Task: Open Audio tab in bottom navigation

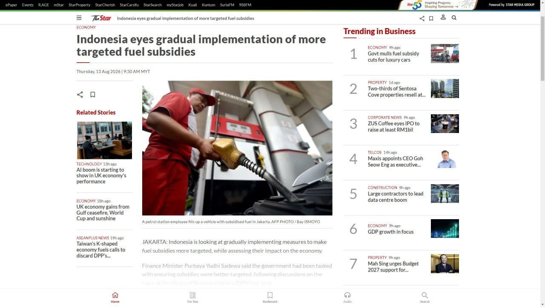Action: coord(347,298)
